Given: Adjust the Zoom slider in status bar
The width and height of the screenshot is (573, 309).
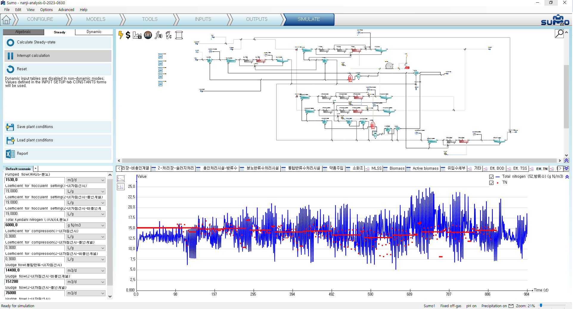Looking at the screenshot, I should 541,306.
